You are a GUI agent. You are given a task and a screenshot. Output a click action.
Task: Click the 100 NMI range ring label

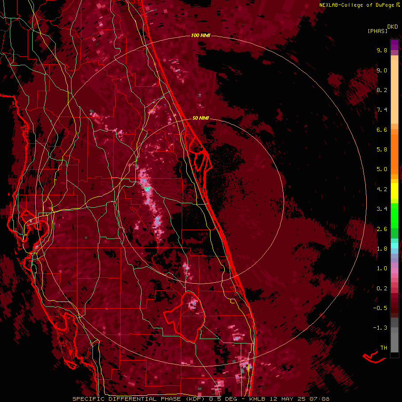pos(201,35)
